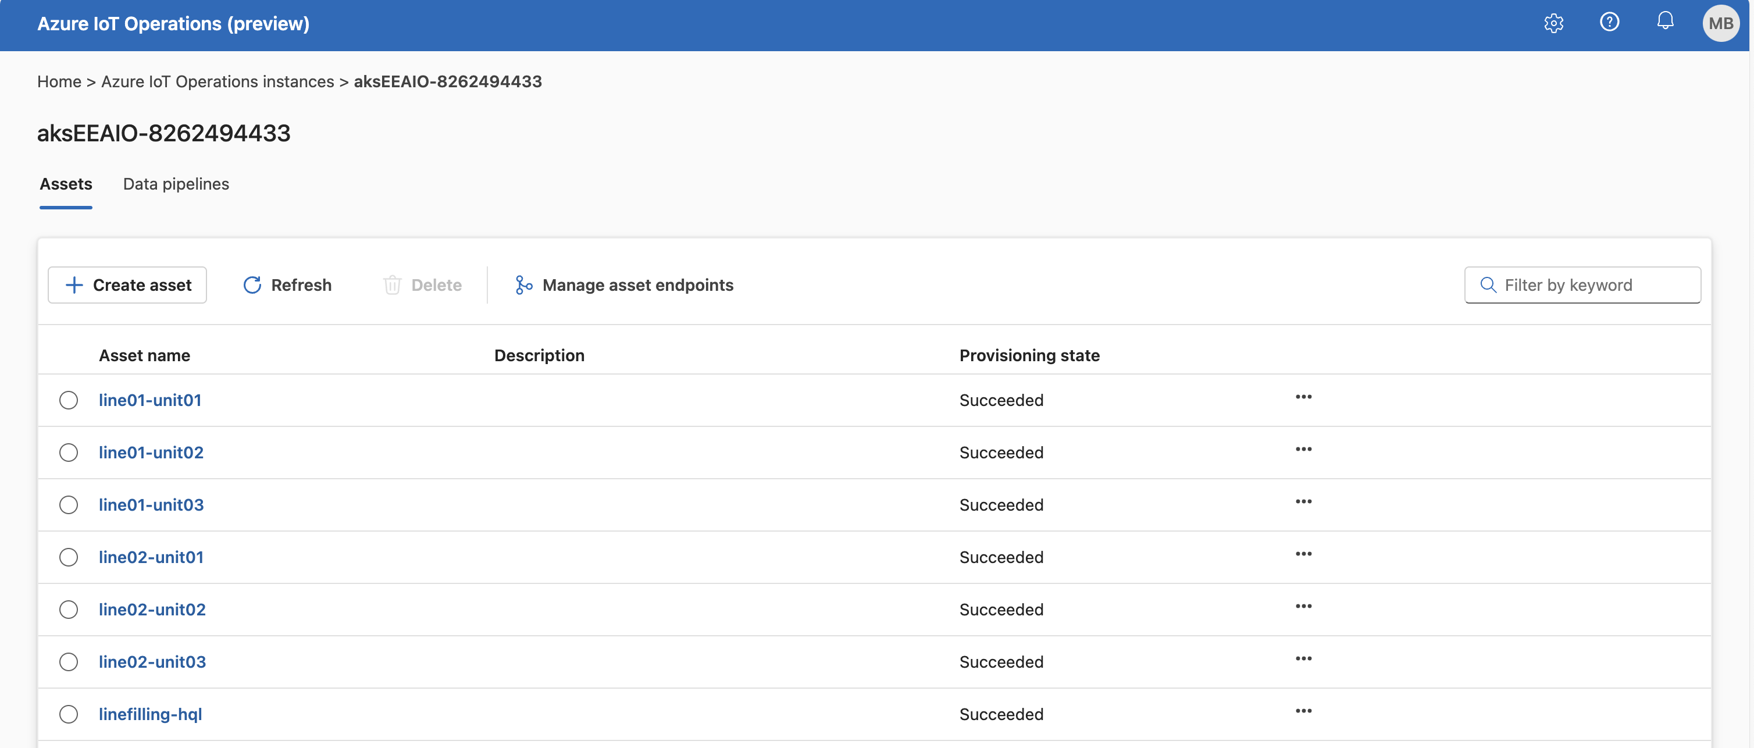Switch to the Data pipelines tab

pyautogui.click(x=176, y=184)
